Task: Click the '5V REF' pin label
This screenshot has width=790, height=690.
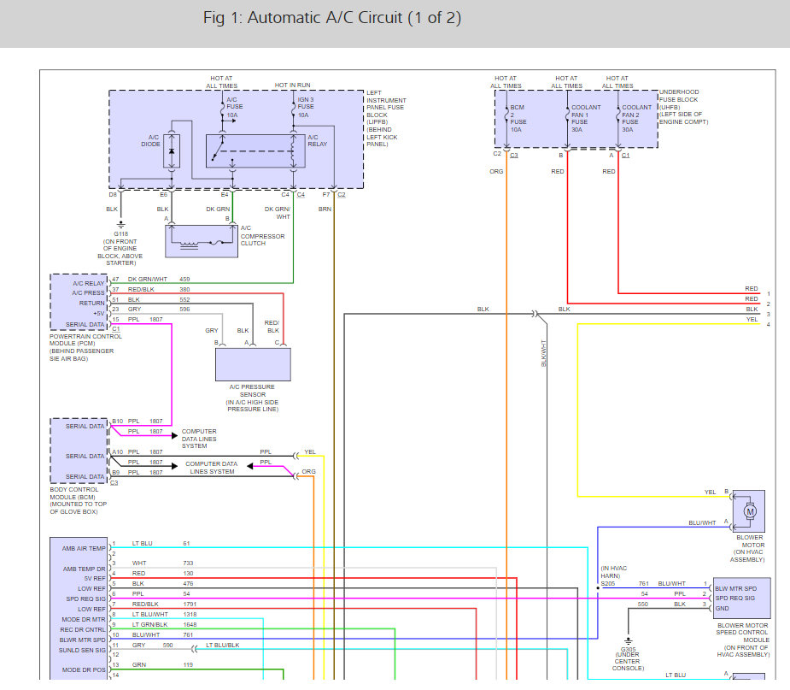Action: pyautogui.click(x=95, y=579)
